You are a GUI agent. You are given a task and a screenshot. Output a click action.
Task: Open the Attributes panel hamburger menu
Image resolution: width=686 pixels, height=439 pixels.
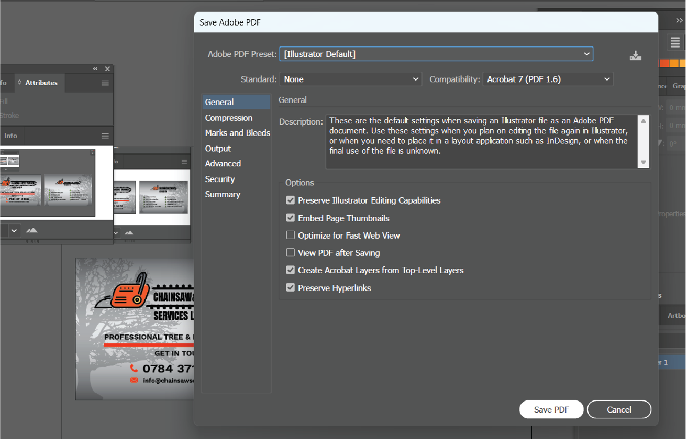(105, 83)
